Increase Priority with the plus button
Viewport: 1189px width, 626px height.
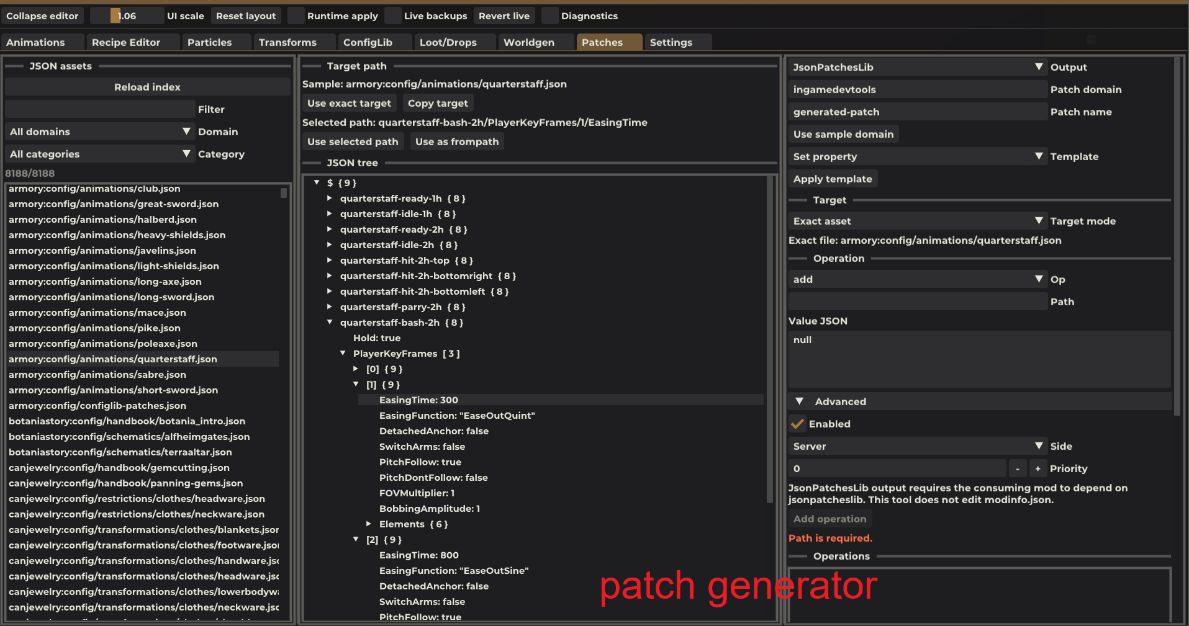tap(1038, 468)
